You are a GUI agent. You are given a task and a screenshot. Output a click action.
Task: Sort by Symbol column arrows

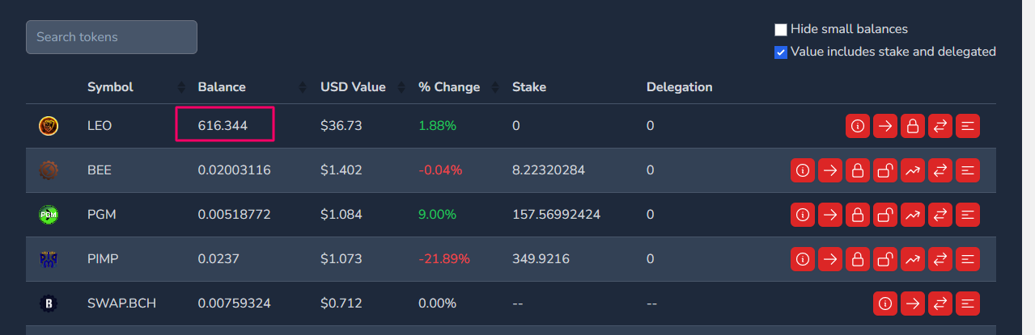pyautogui.click(x=180, y=87)
